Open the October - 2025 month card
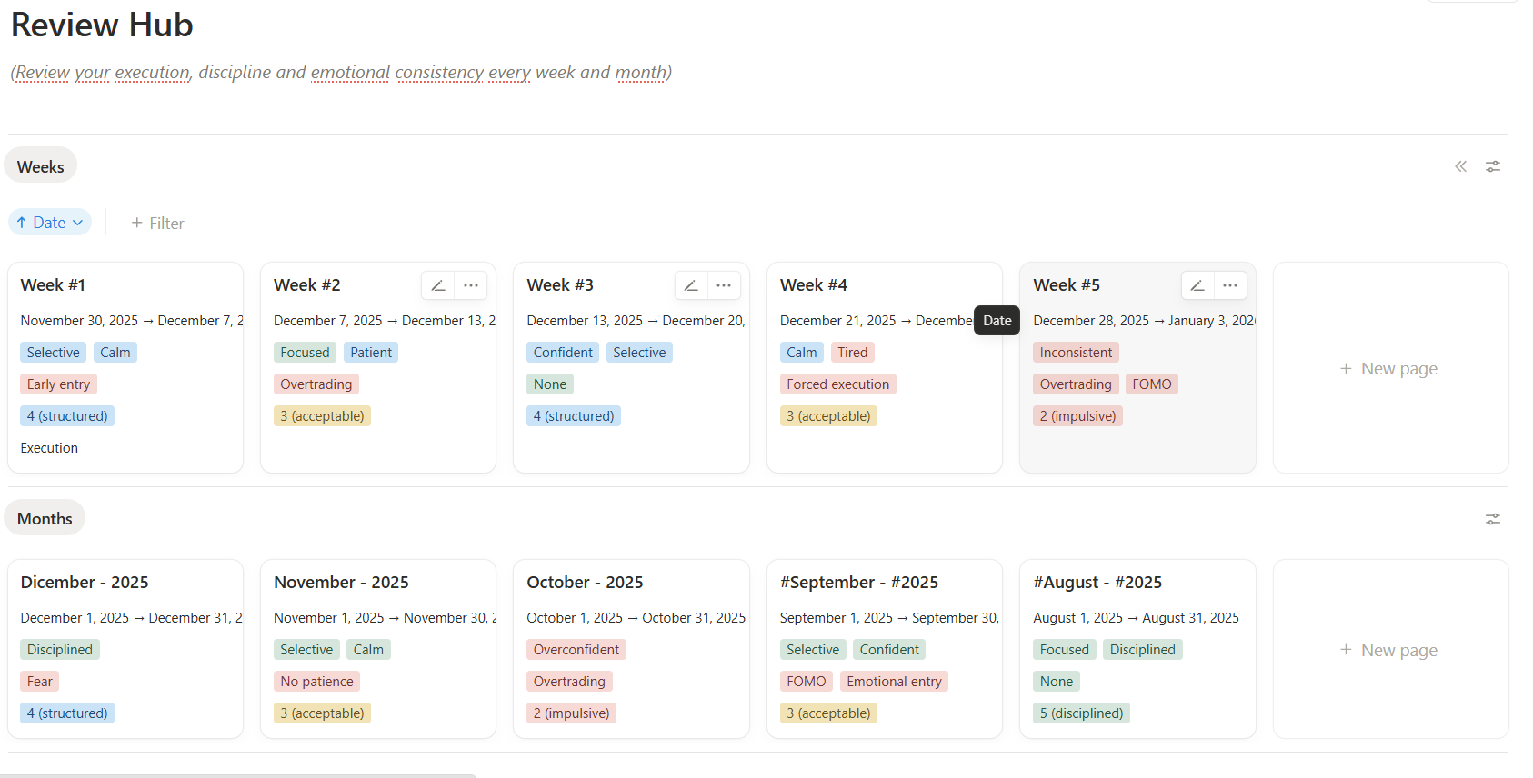 [631, 649]
